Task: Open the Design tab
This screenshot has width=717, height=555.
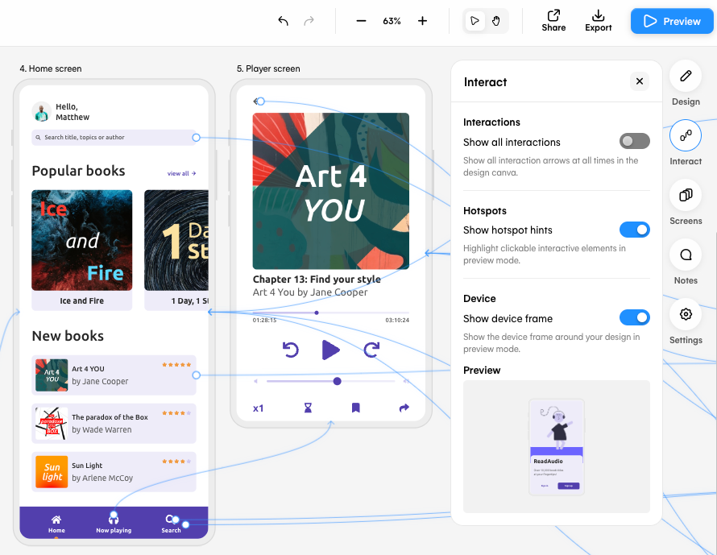Action: click(x=686, y=76)
